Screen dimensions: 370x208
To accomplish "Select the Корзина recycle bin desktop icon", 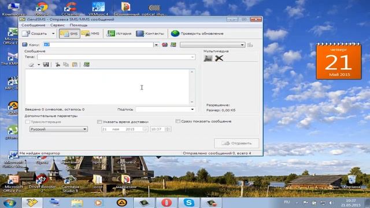I will pos(352,181).
